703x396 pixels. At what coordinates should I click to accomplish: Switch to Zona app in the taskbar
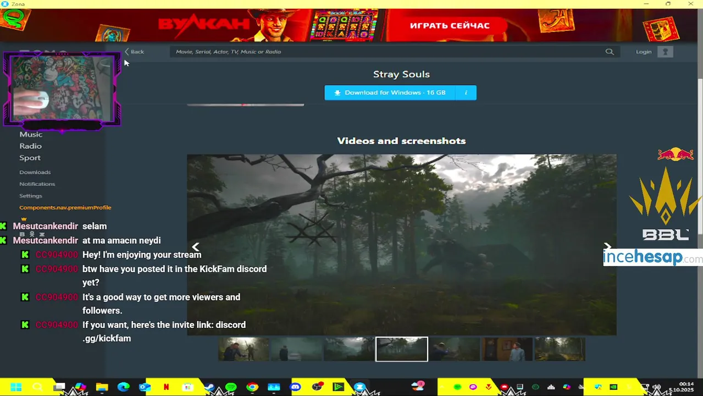359,387
